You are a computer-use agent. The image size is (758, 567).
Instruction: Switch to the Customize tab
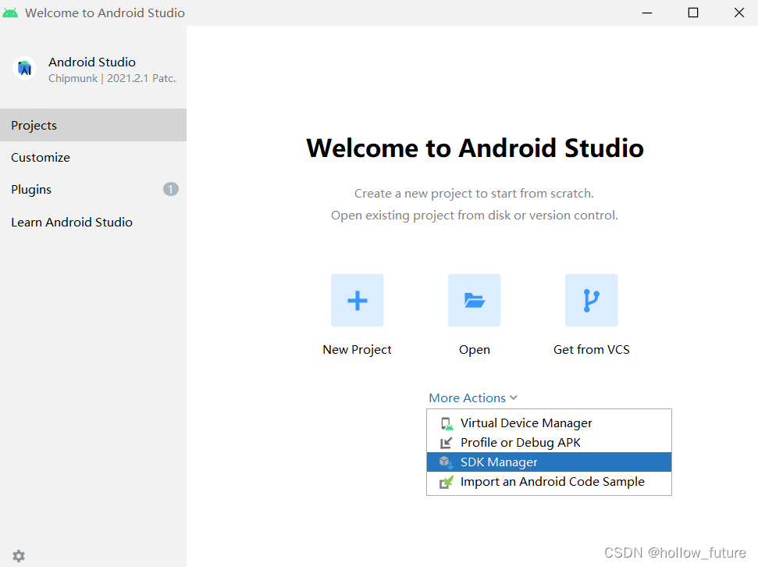(94, 157)
